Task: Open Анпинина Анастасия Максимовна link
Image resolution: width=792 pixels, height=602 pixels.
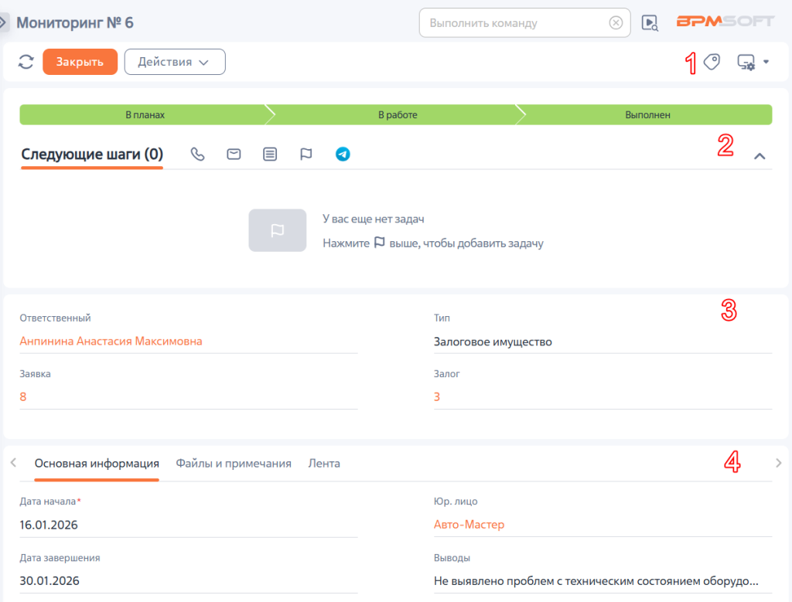Action: (x=111, y=341)
